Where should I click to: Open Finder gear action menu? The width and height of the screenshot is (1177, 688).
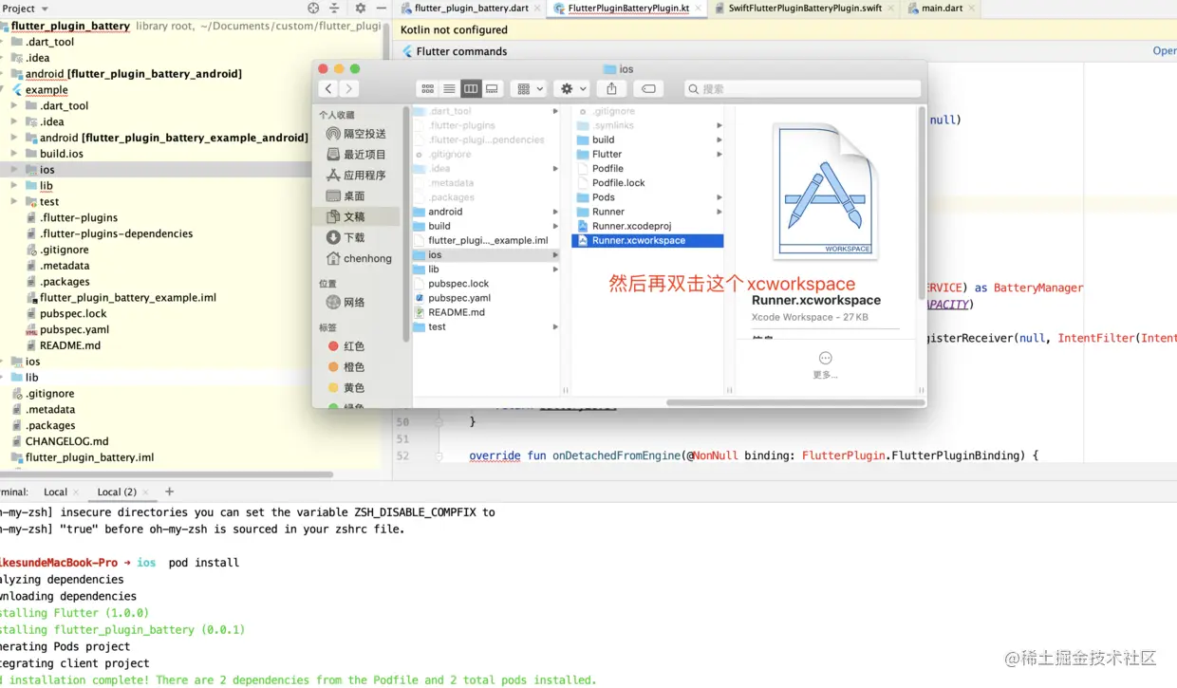[572, 88]
